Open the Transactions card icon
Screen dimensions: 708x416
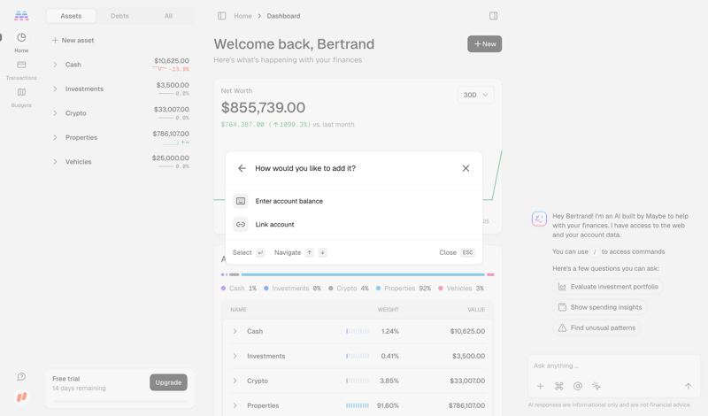(x=21, y=65)
